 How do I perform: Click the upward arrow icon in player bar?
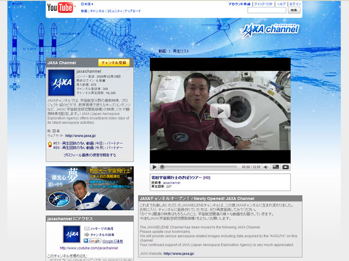(286, 167)
